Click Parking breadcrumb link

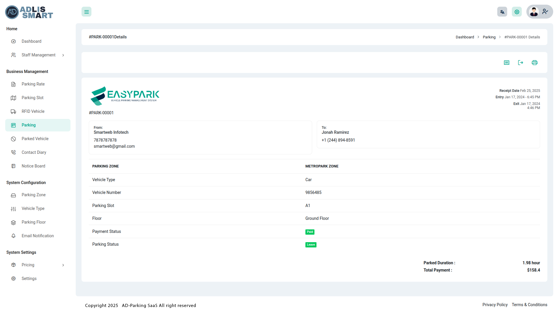(489, 37)
